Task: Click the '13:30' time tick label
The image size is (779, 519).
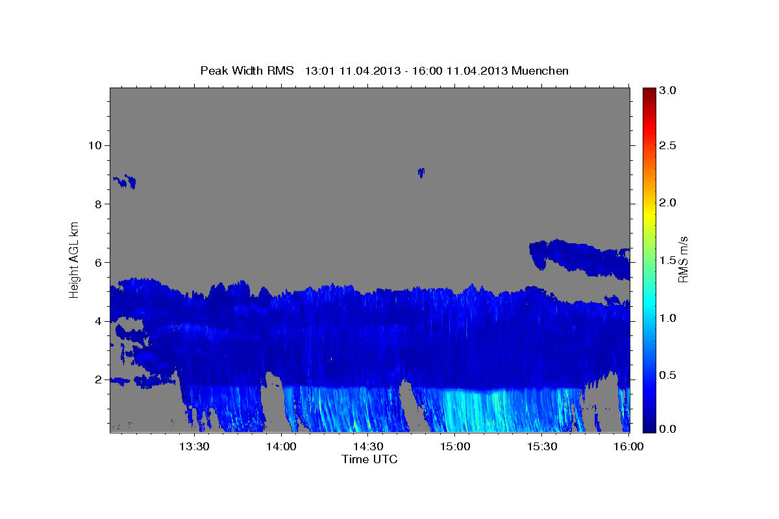Action: pos(193,446)
